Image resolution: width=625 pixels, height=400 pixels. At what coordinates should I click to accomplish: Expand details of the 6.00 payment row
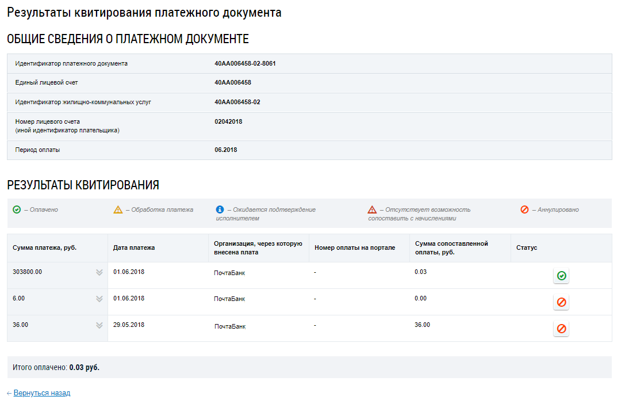[99, 299]
